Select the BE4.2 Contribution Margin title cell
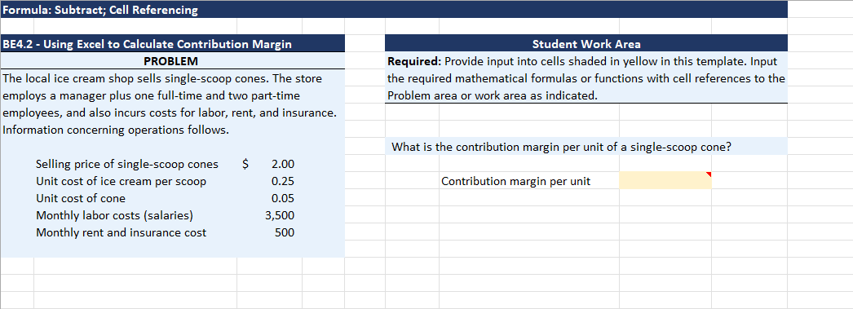 [x=172, y=43]
